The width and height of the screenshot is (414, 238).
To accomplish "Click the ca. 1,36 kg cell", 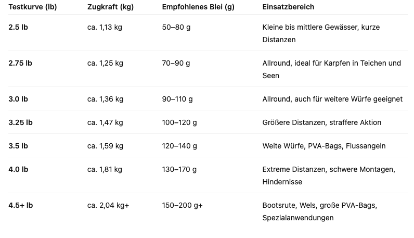I will coord(105,99).
